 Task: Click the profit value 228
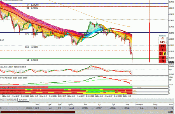point(172,108)
